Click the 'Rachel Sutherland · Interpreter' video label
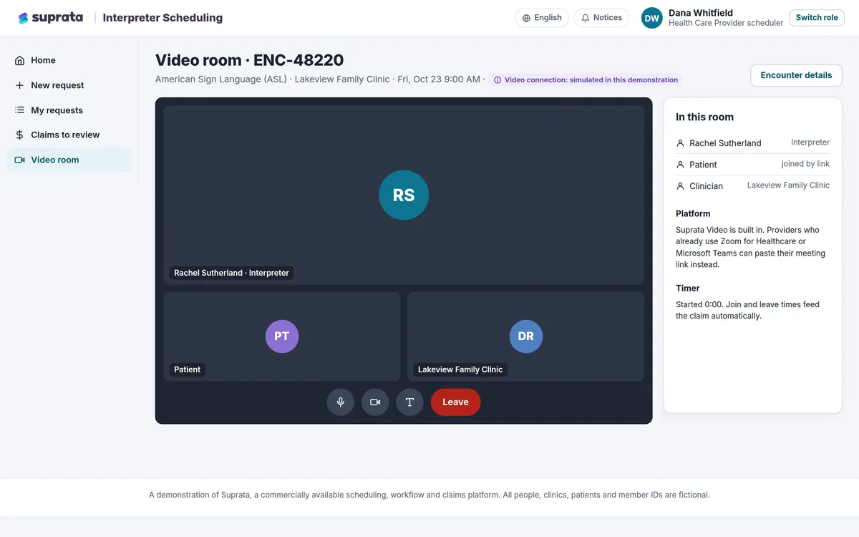859x537 pixels. (232, 273)
